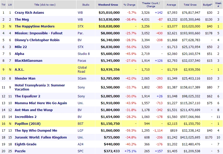Select the $2,939,356 weekend gross for A.X.L.
The height and width of the screenshot is (154, 223).
pyautogui.click(x=110, y=69)
